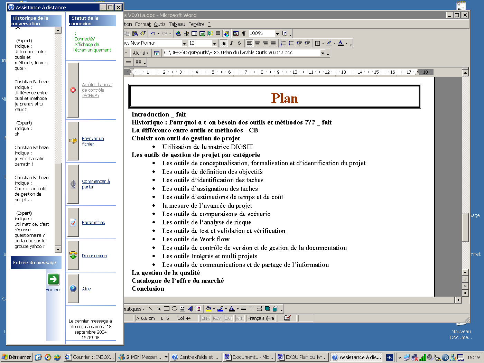
Task: Click the Commencer à parler link
Action: (x=96, y=184)
